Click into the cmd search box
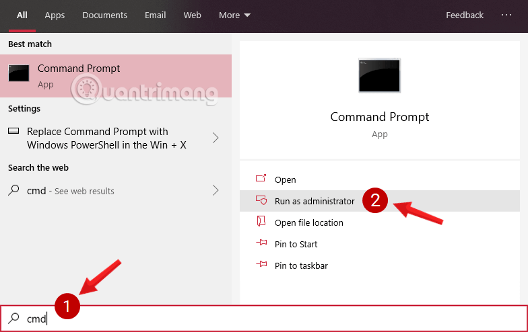This screenshot has height=332, width=528. [x=269, y=319]
